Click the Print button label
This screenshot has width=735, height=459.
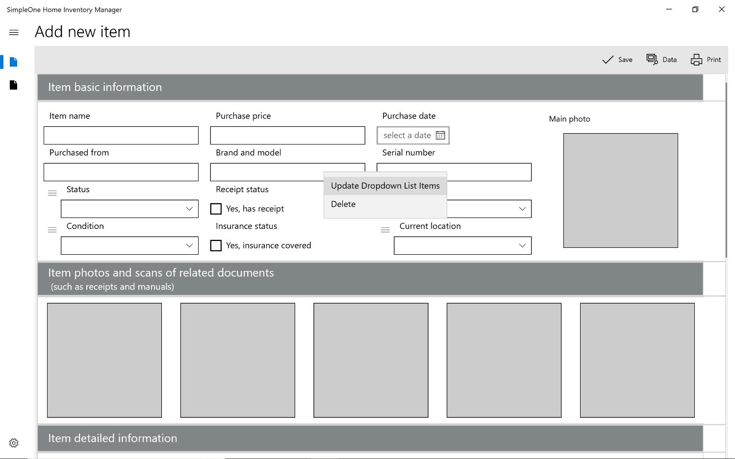point(714,60)
